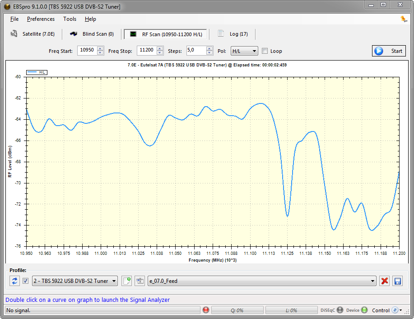Click the Q: 0% quality bar

coord(237,310)
